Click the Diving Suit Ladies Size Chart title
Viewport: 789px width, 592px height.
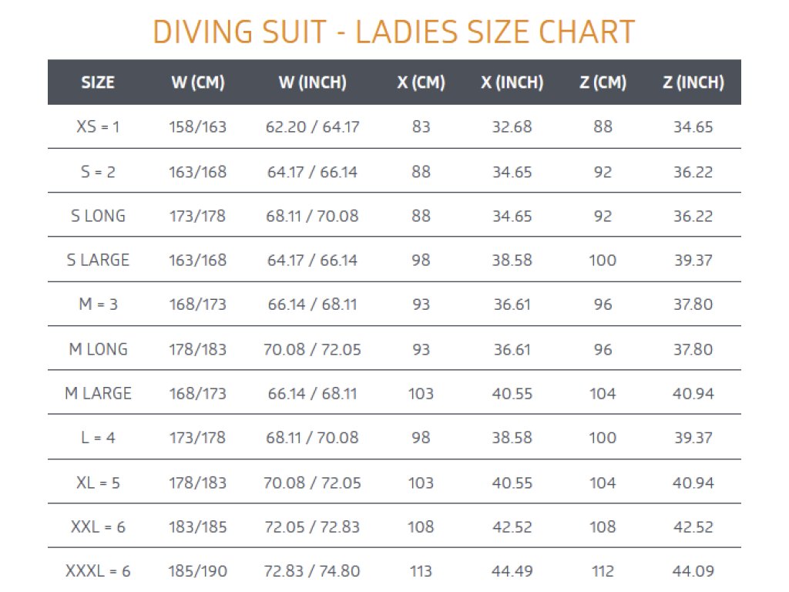point(394,32)
